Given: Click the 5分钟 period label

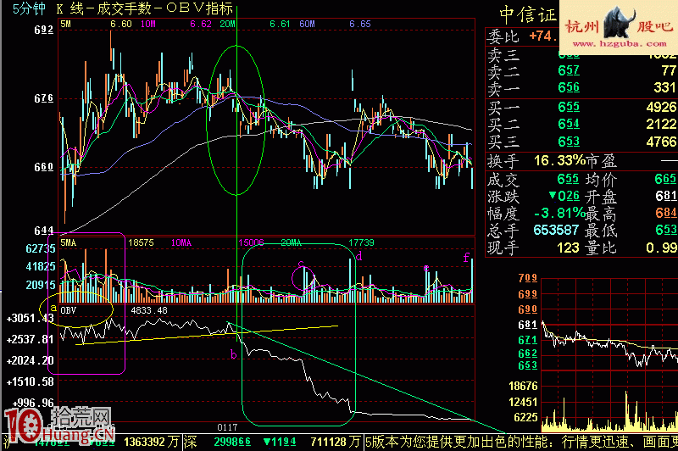Looking at the screenshot, I should (x=29, y=8).
